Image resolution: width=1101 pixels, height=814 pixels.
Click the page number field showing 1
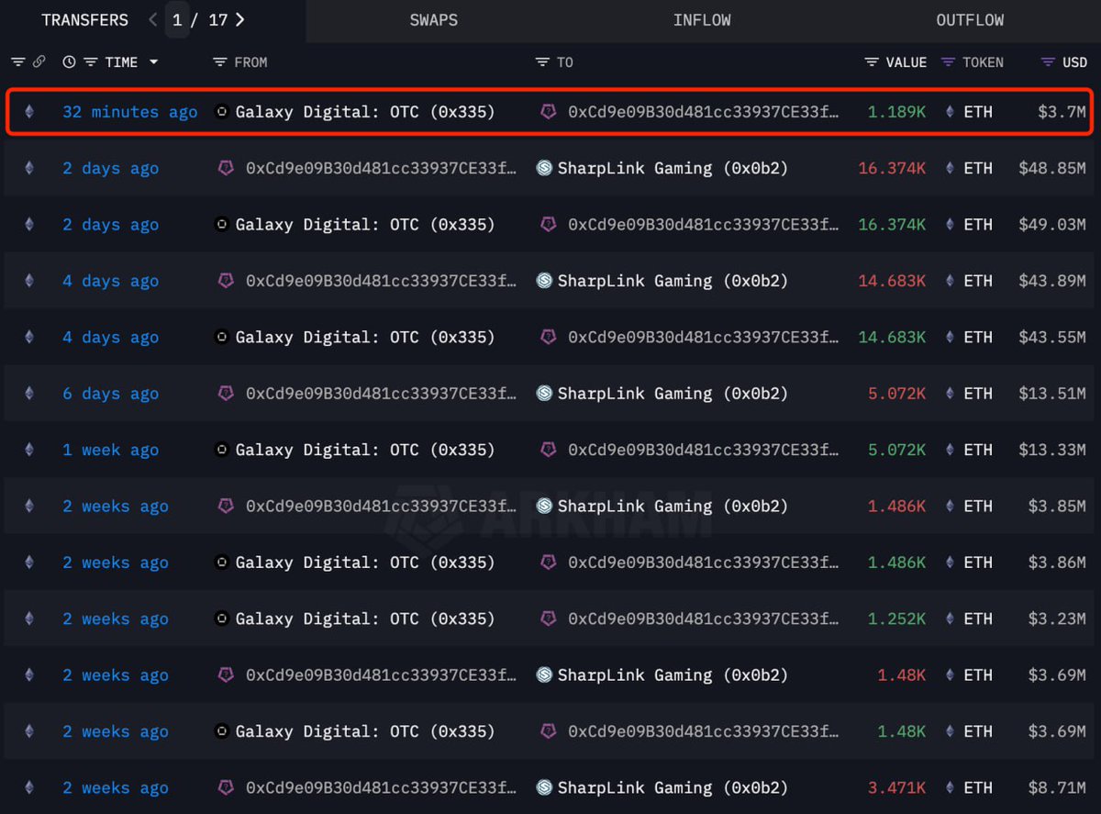[177, 20]
